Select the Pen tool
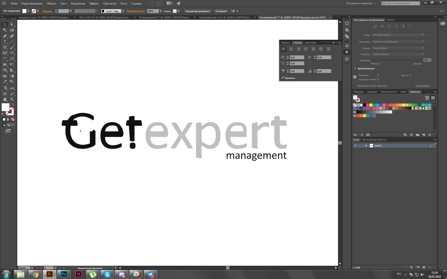The image size is (447, 279). click(x=5, y=36)
